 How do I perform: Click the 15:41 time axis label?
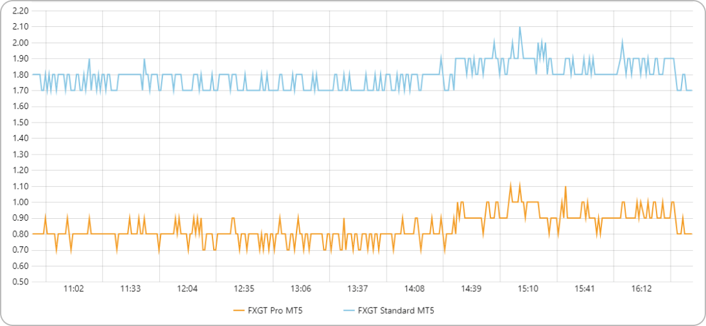pos(585,289)
